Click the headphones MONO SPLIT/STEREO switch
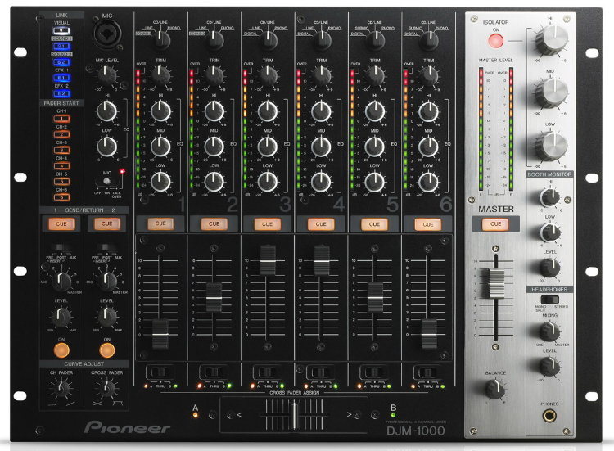This screenshot has width=614, height=451. click(x=550, y=300)
